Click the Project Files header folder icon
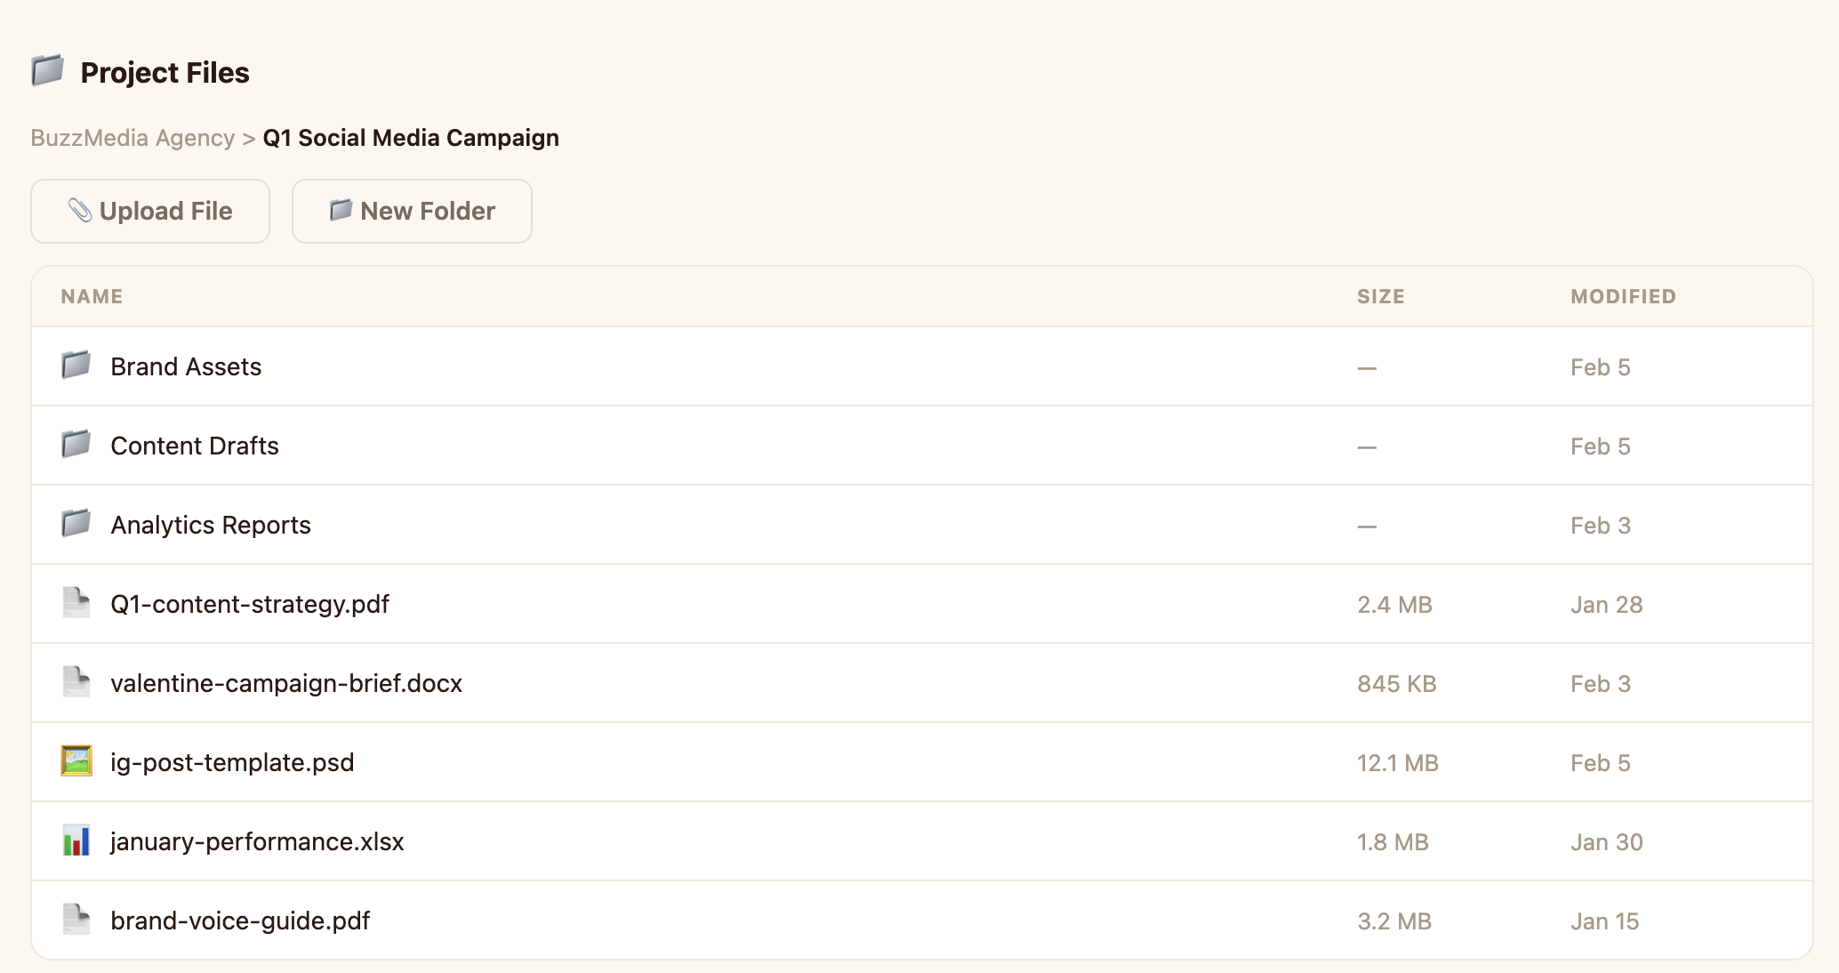This screenshot has height=973, width=1839. pos(48,71)
